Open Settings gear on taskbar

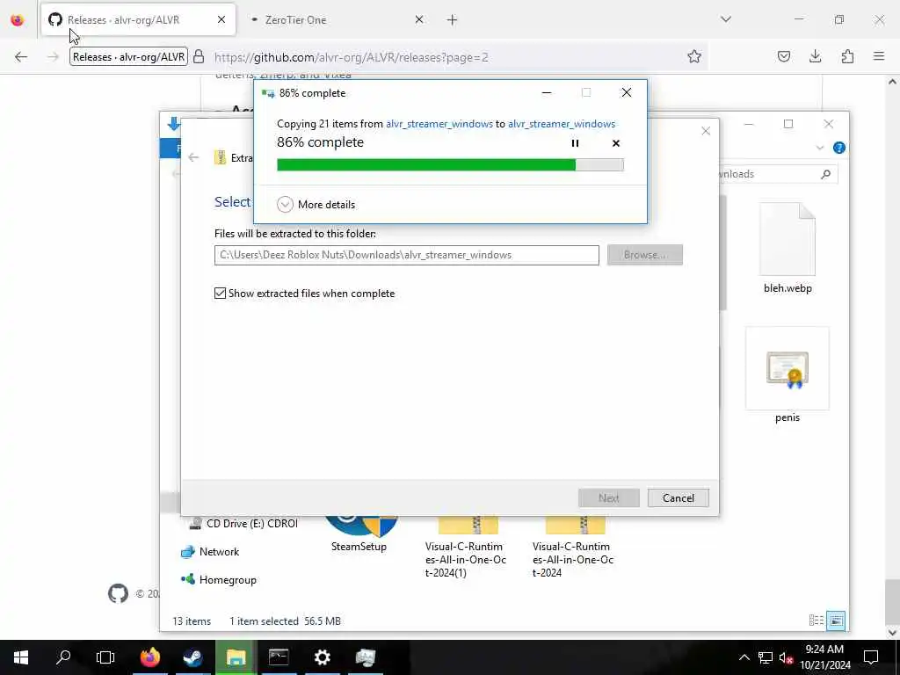[x=322, y=657]
